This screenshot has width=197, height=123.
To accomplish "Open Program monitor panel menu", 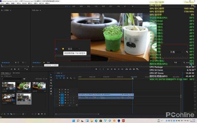I will [40, 10].
